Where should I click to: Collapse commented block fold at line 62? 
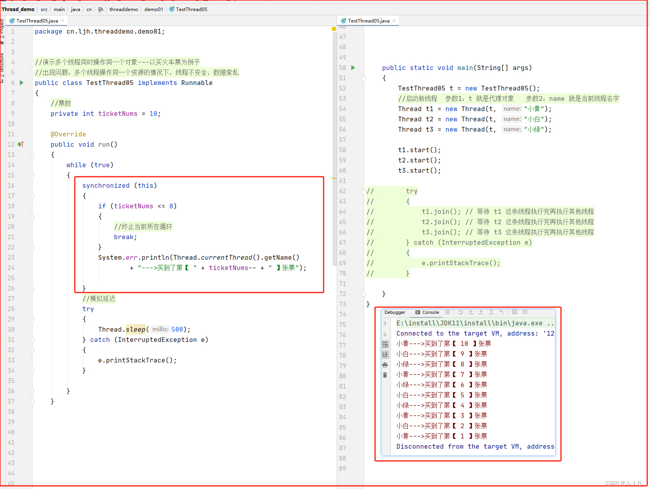click(364, 191)
